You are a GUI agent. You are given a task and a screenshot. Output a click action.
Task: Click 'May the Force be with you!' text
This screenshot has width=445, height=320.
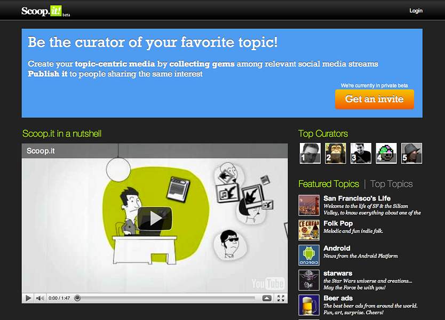[354, 287]
